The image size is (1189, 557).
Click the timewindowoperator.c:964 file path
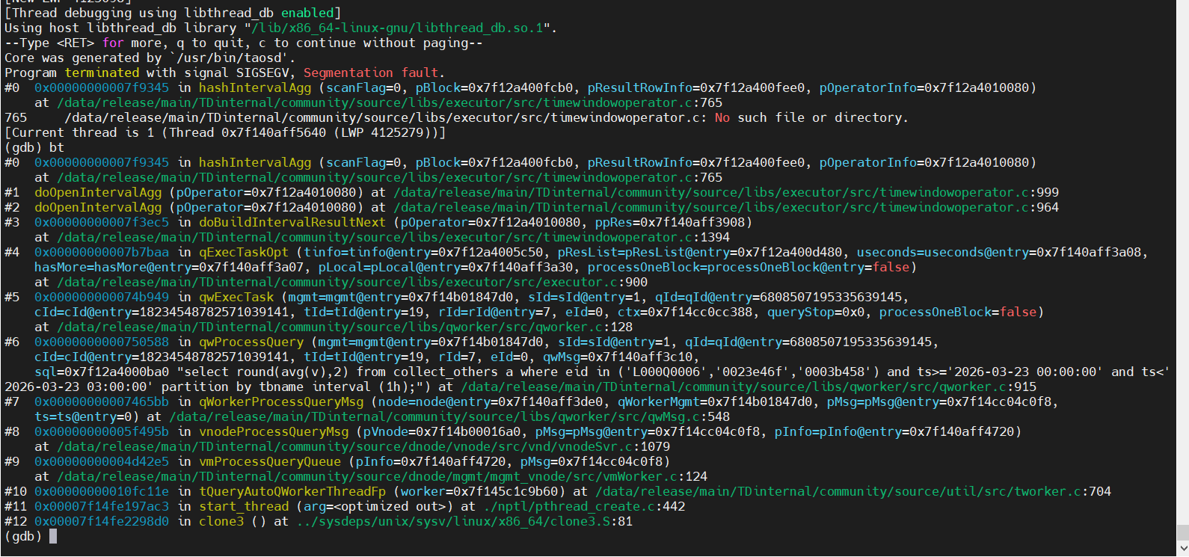pyautogui.click(x=725, y=207)
